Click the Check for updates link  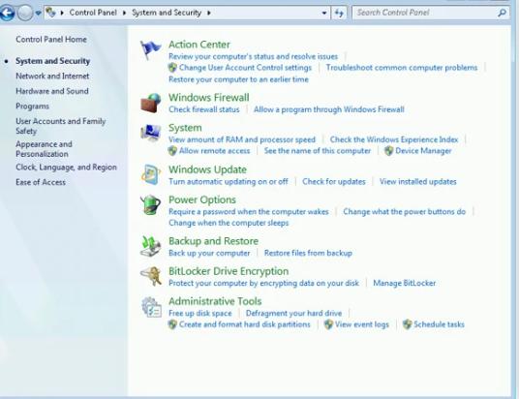[x=334, y=181]
